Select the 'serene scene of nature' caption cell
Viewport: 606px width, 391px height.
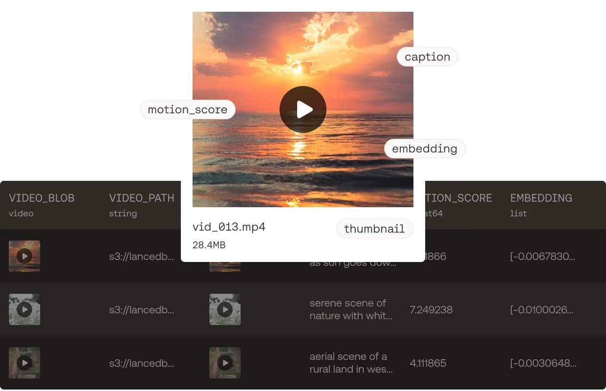click(351, 309)
